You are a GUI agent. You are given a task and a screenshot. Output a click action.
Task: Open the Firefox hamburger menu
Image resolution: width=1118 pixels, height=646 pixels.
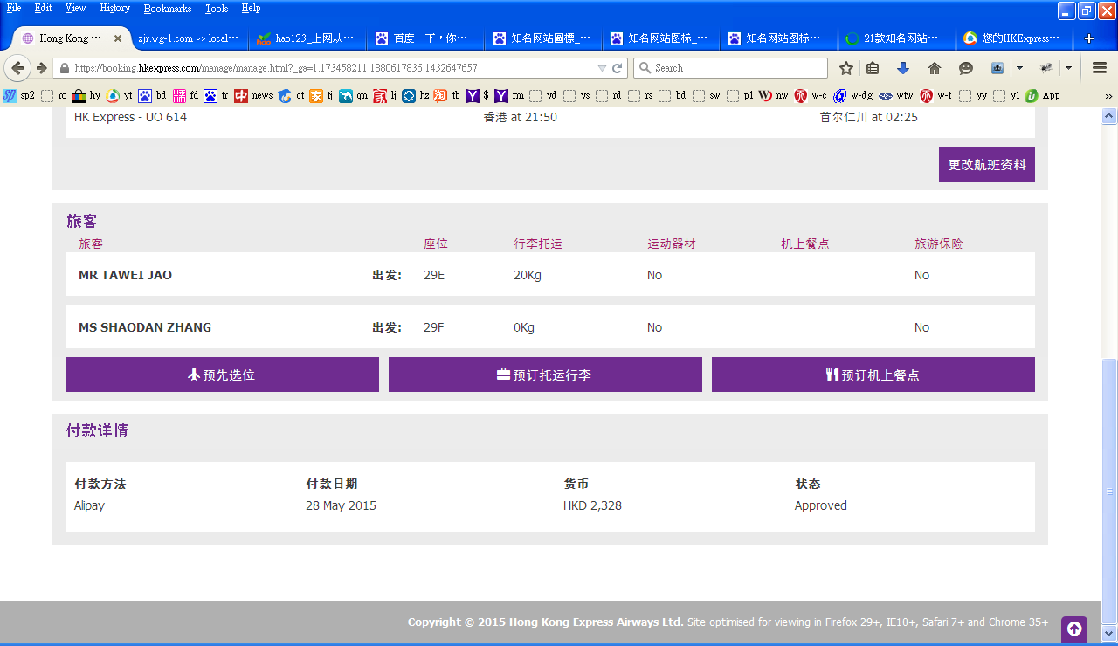pos(1100,68)
